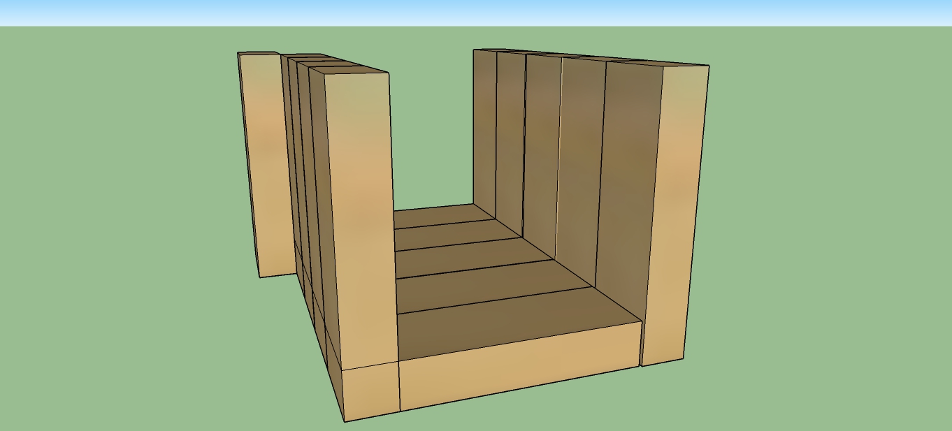The image size is (952, 431).
Task: Click the middle inner panel of right wall
Action: point(542,147)
